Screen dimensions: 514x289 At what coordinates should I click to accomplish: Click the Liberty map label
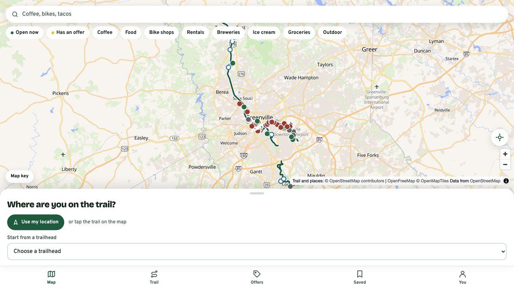(x=69, y=170)
